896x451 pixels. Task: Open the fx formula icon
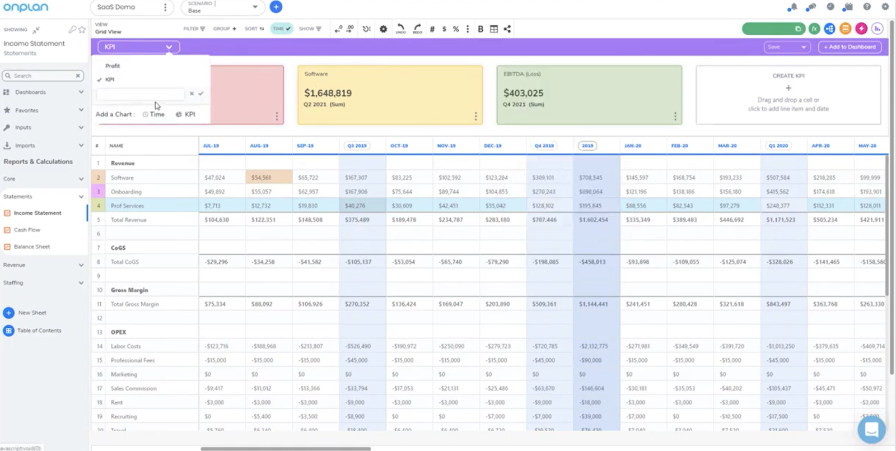pyautogui.click(x=814, y=29)
